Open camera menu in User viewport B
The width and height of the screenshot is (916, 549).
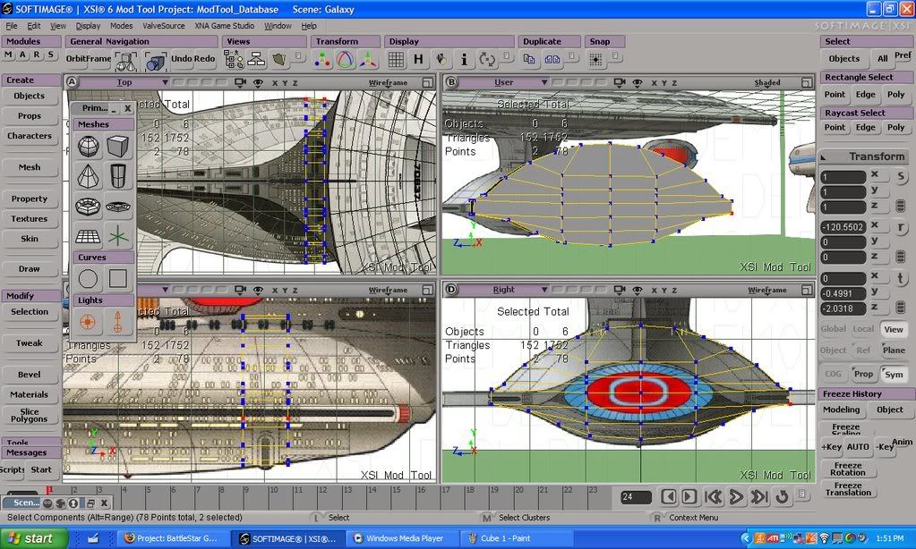click(x=620, y=83)
